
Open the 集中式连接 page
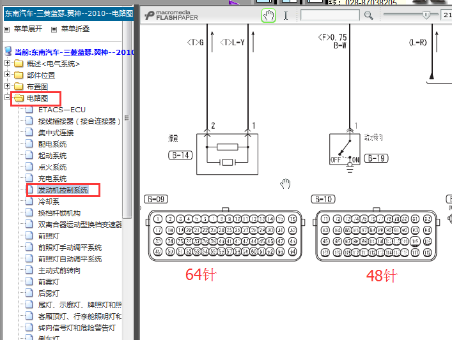pyautogui.click(x=56, y=133)
